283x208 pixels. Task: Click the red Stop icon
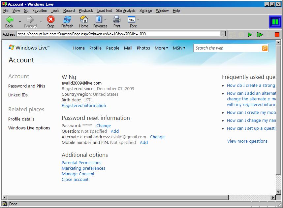pos(51,19)
